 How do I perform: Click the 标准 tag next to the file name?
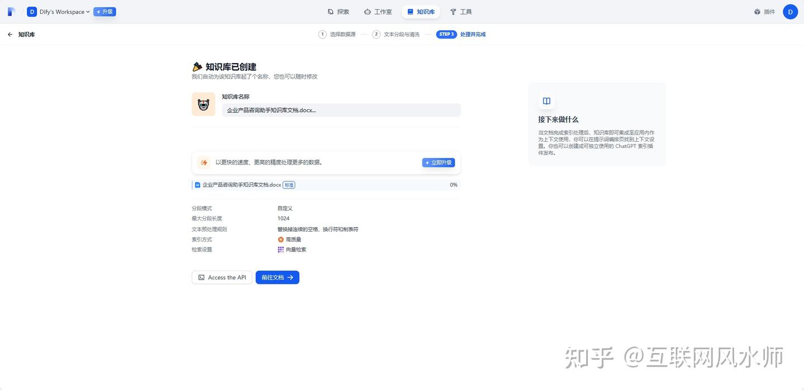[289, 185]
